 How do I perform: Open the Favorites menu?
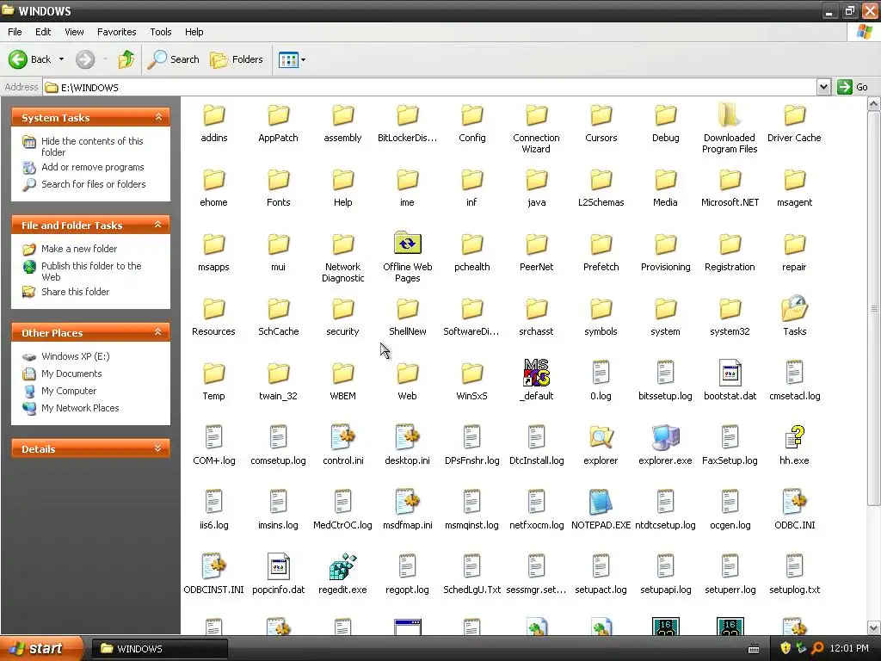(x=116, y=32)
